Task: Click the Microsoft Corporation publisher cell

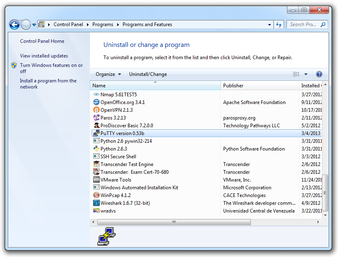Action: click(247, 188)
